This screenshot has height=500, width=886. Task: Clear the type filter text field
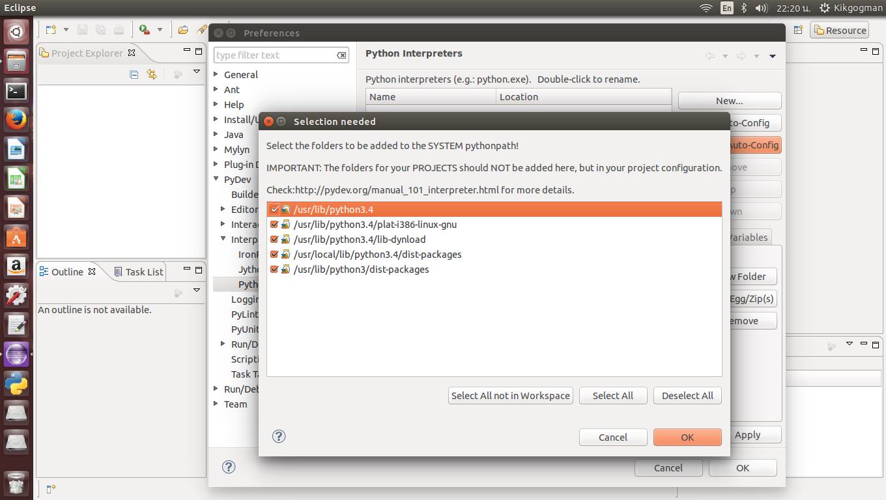coord(341,55)
